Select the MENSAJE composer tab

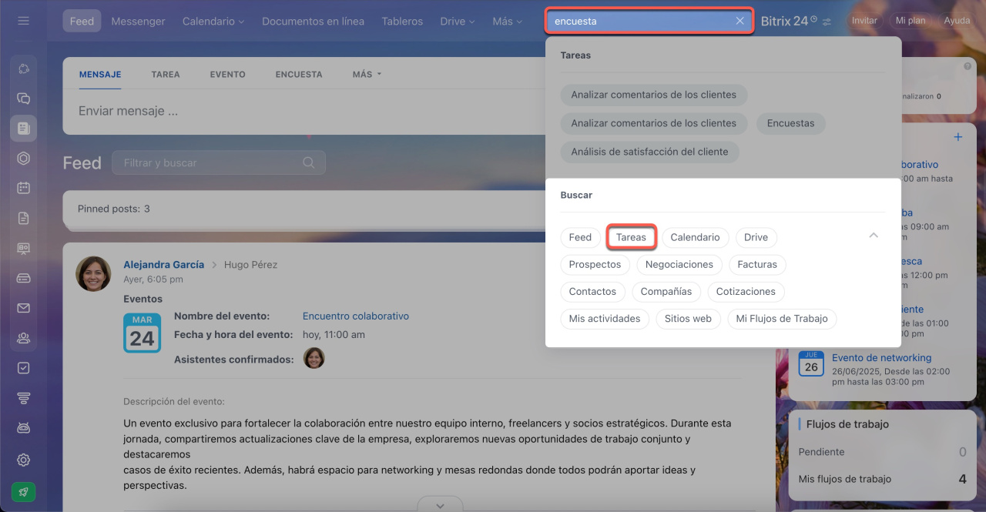tap(100, 75)
